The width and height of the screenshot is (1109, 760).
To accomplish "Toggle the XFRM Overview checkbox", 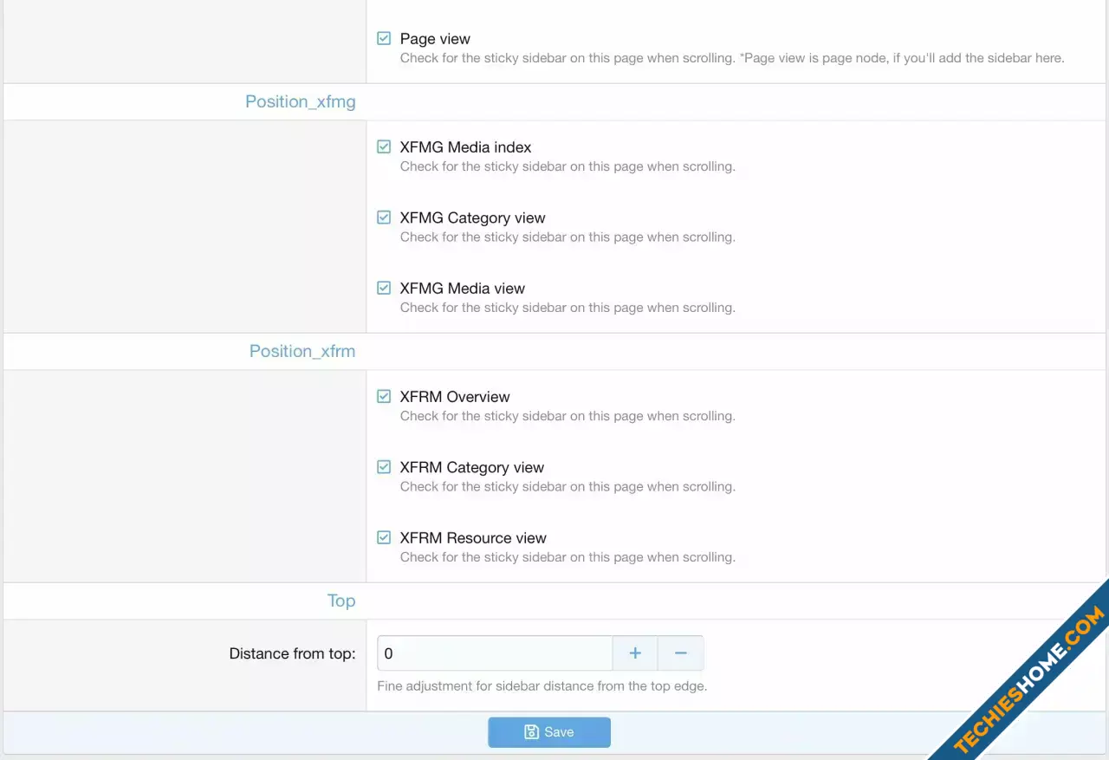I will click(x=384, y=396).
